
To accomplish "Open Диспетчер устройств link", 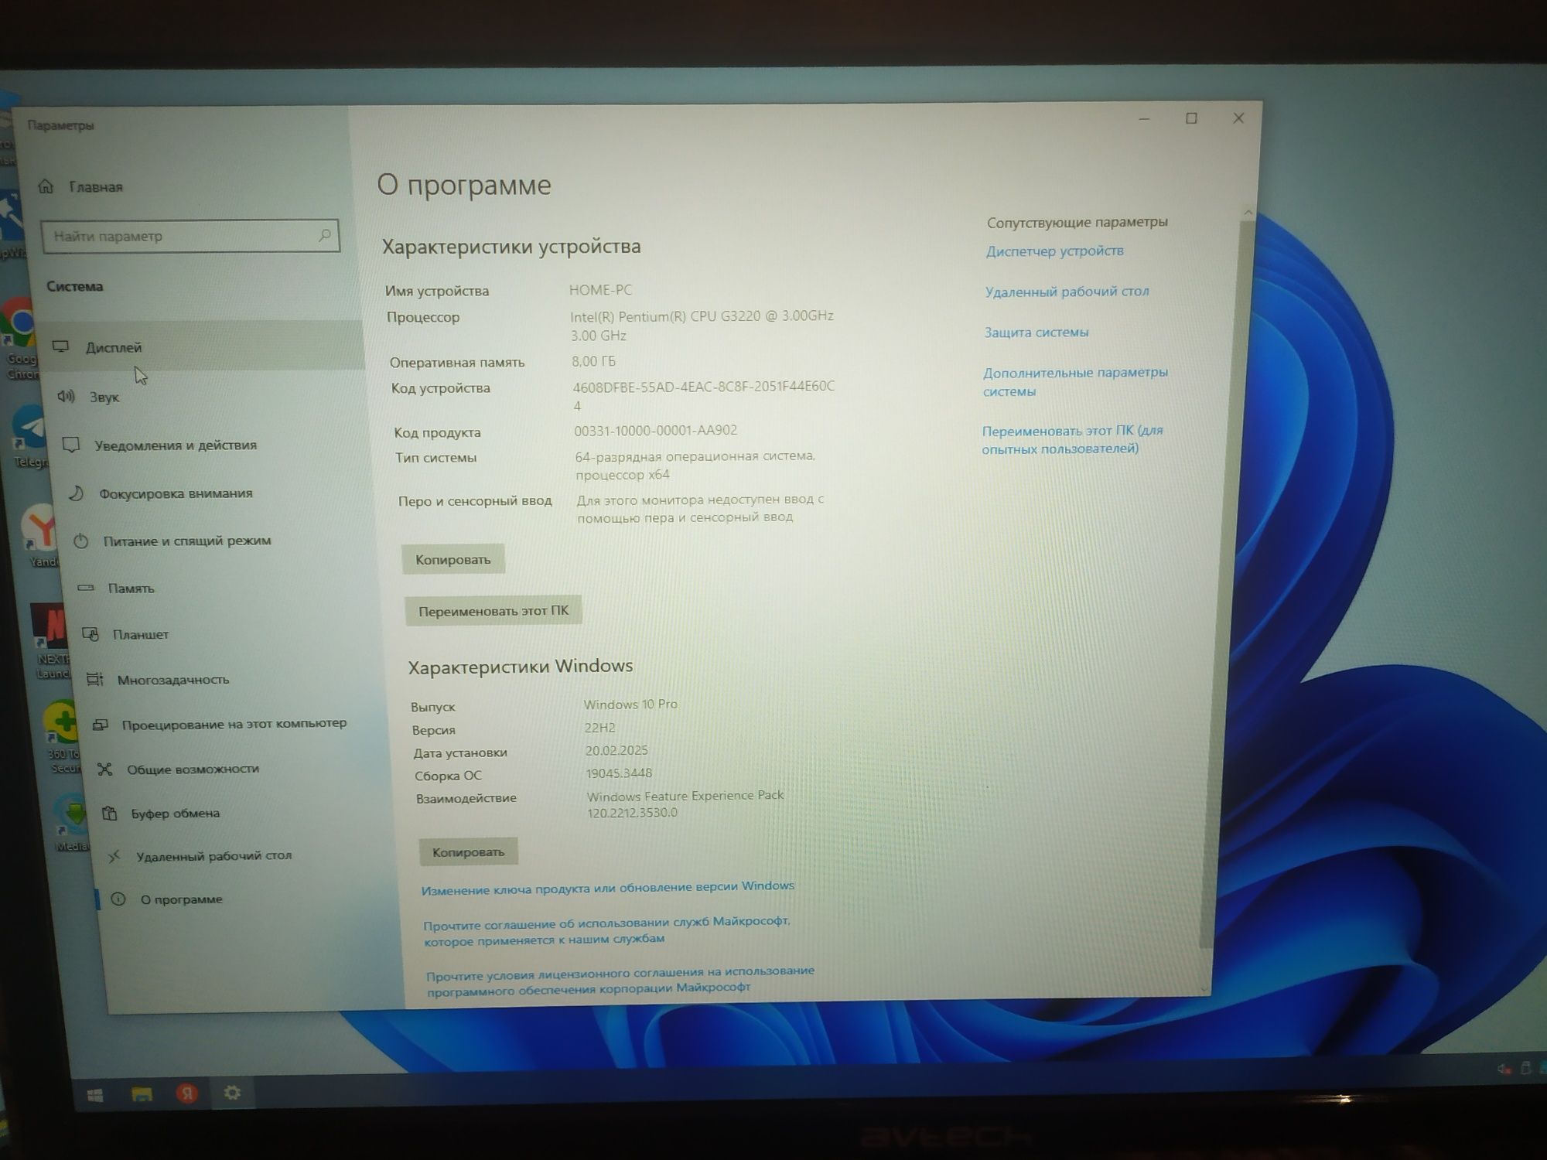I will 1055,251.
